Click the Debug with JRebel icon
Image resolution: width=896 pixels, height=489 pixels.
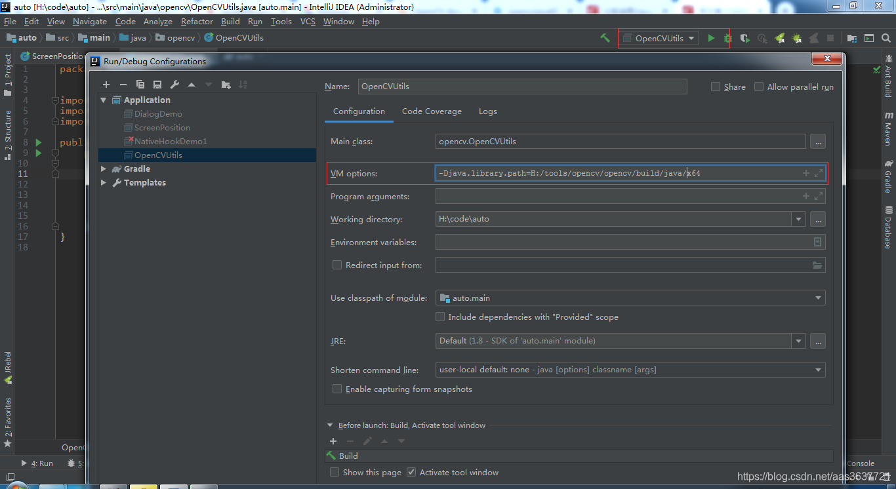797,38
